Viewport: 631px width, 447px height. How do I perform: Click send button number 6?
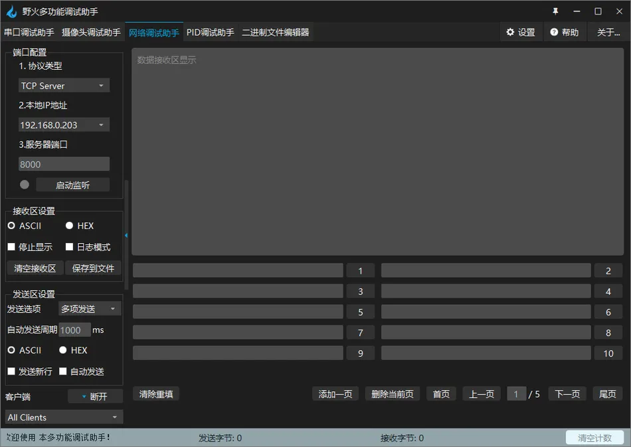(x=608, y=312)
